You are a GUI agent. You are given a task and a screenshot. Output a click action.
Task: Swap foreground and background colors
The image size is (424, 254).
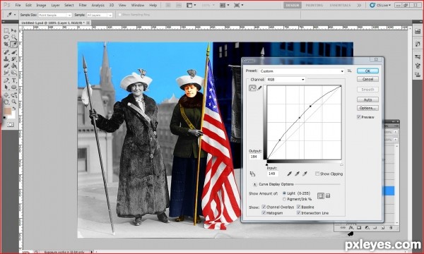14,109
